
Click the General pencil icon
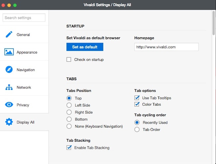[x=9, y=34]
